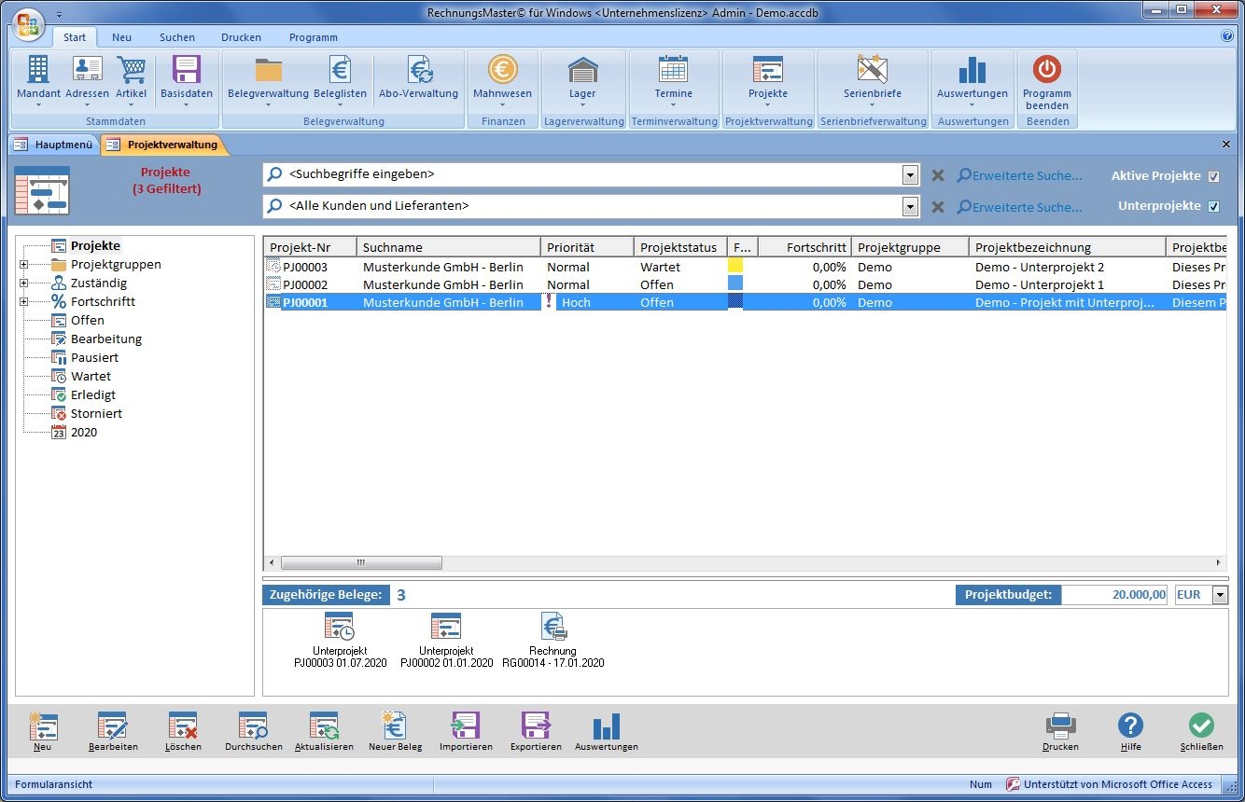Click the Programm beenden power icon
Image resolution: width=1245 pixels, height=802 pixels.
pos(1046,70)
